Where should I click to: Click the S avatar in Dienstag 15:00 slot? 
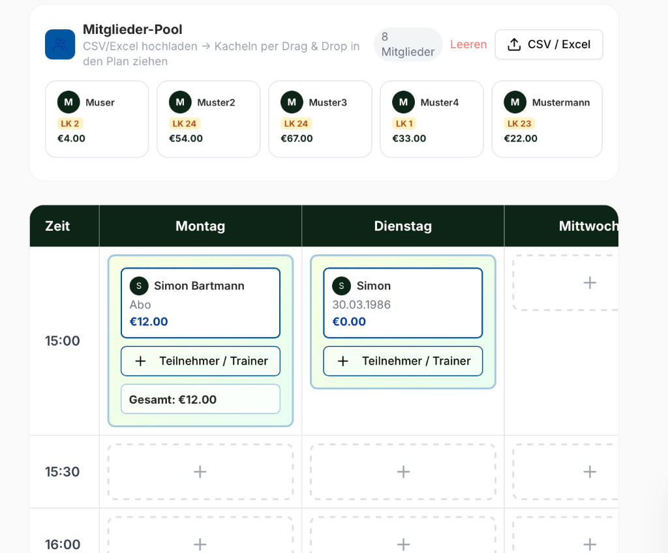tap(341, 286)
